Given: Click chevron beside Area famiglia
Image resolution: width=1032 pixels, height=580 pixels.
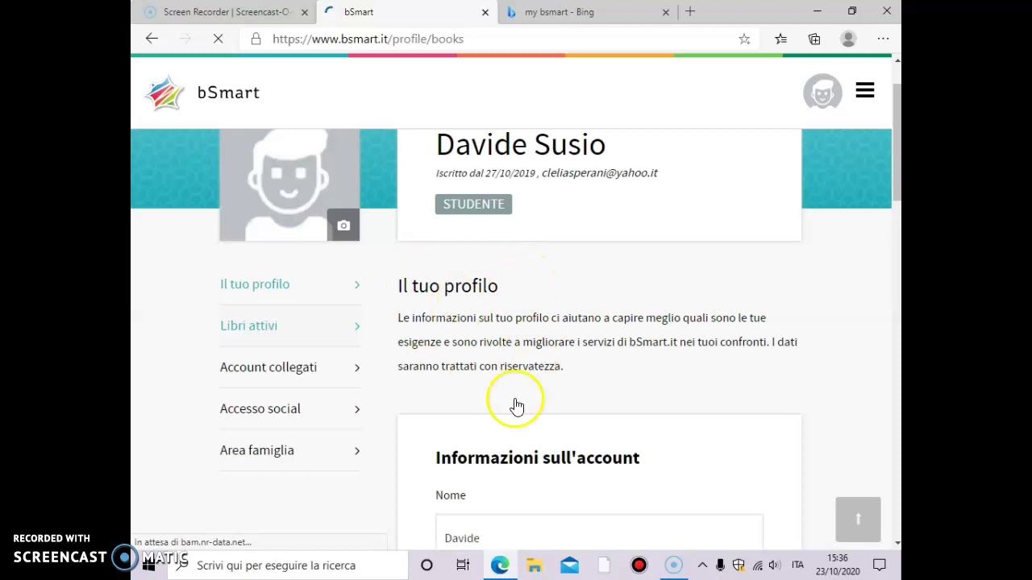Looking at the screenshot, I should click(357, 450).
